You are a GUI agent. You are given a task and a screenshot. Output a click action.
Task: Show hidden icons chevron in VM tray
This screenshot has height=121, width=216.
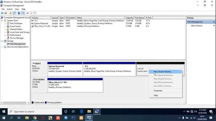(x=184, y=112)
